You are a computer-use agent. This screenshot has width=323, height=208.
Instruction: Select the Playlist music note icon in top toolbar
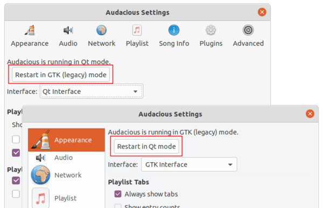tap(137, 30)
